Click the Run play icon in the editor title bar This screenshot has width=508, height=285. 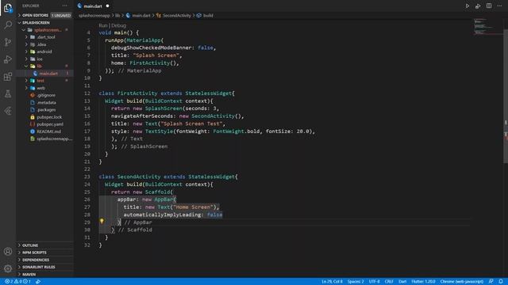tap(468, 6)
